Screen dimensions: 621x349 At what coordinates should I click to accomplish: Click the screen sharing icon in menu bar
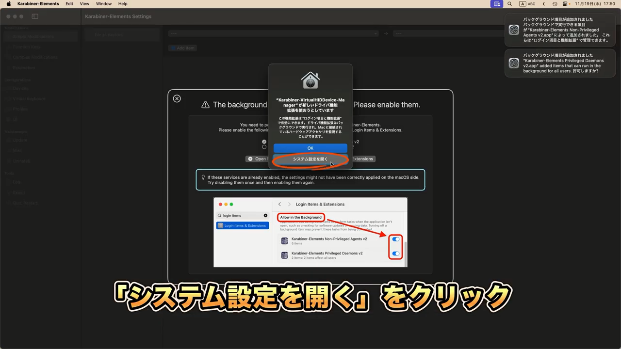point(496,4)
